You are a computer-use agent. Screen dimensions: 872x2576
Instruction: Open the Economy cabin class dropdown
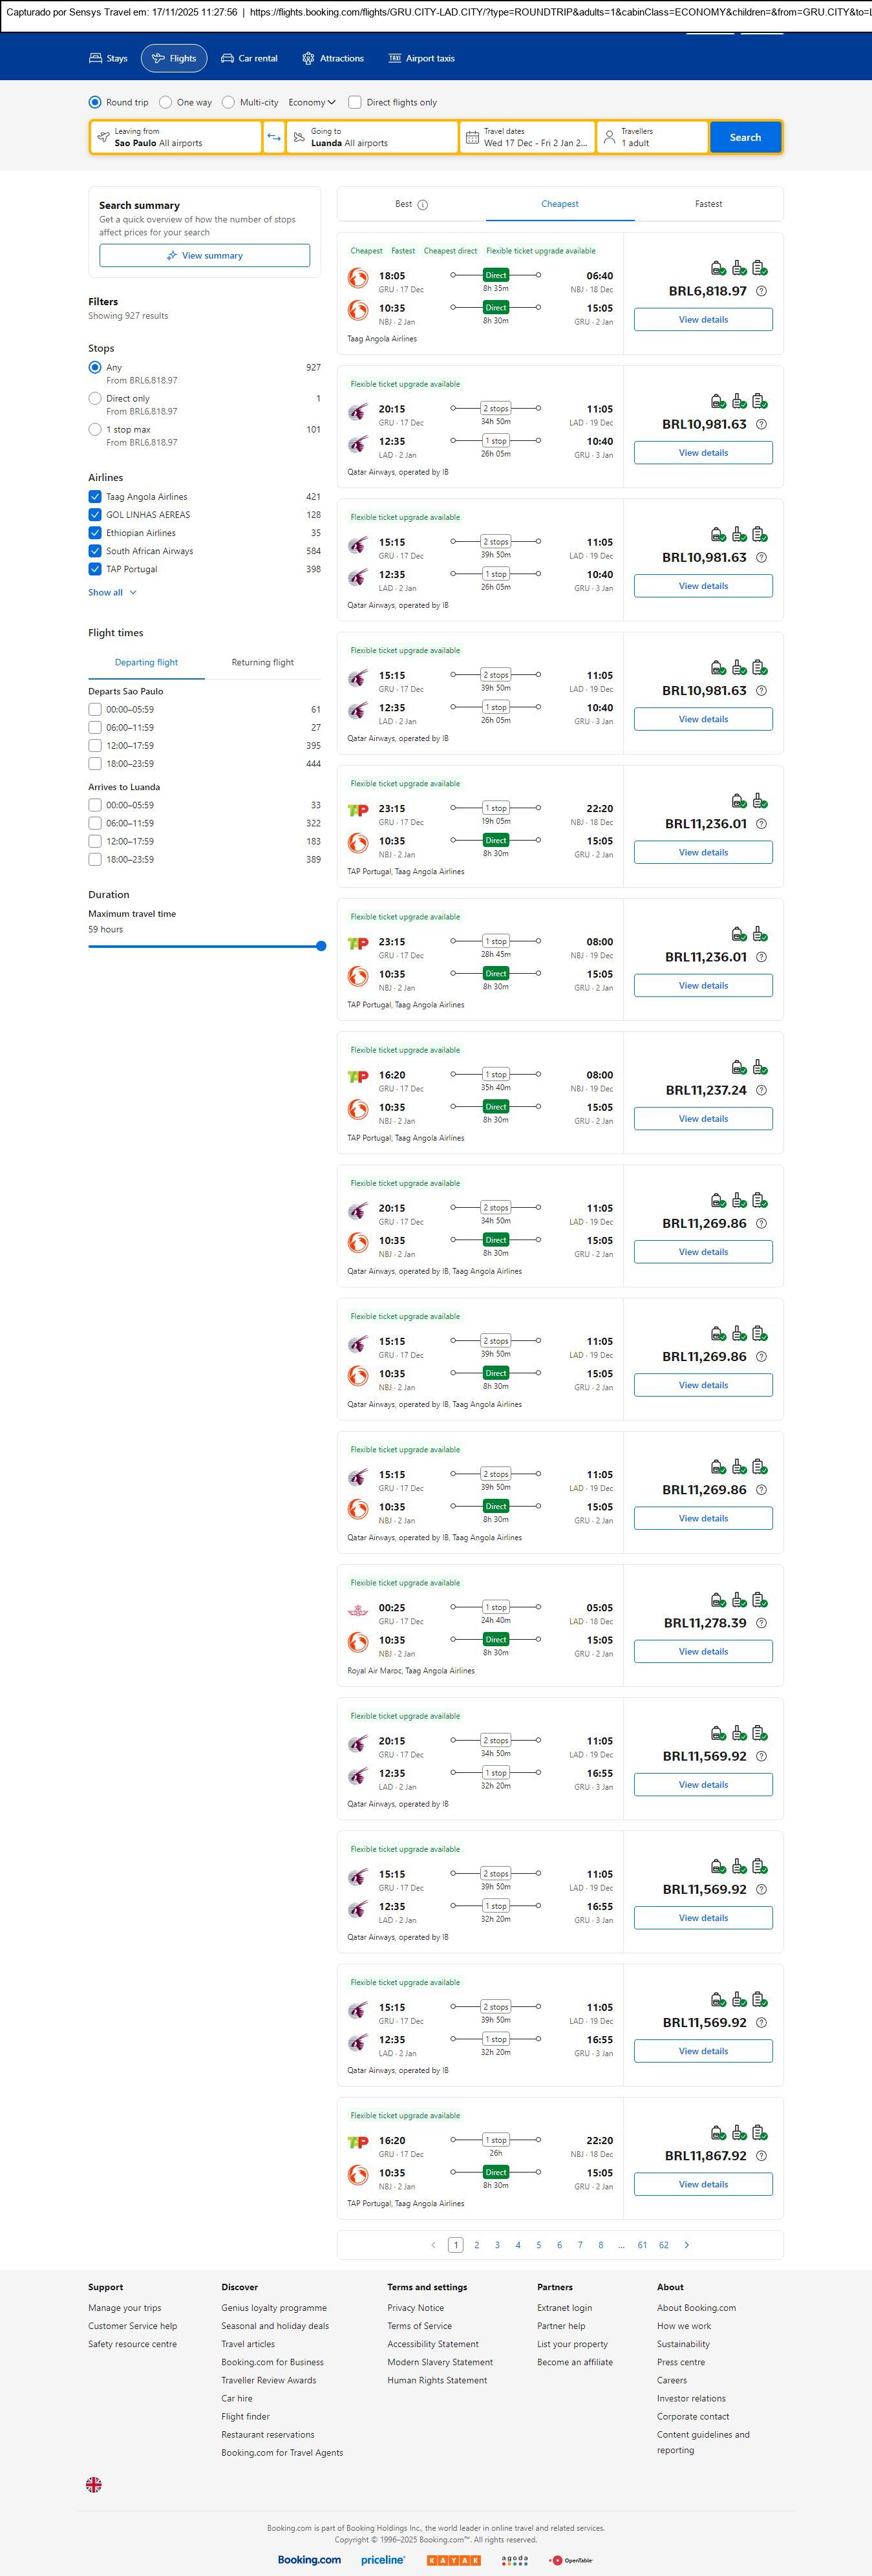[x=311, y=102]
